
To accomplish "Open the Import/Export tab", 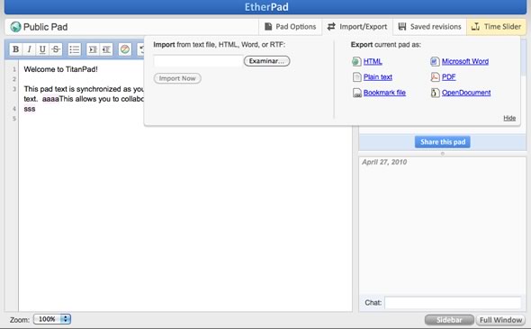I will pyautogui.click(x=357, y=27).
